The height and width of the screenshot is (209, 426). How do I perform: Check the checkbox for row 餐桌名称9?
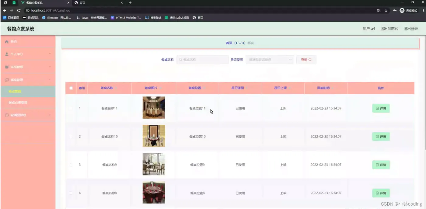tap(71, 165)
